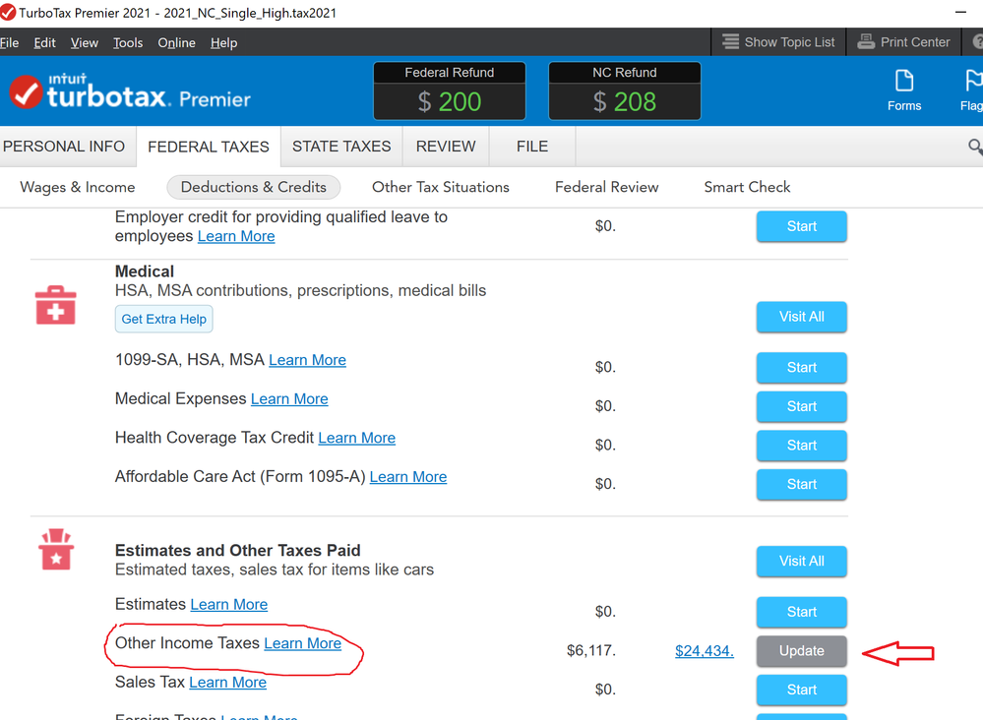Open the File menu
This screenshot has height=720, width=983.
coord(10,42)
